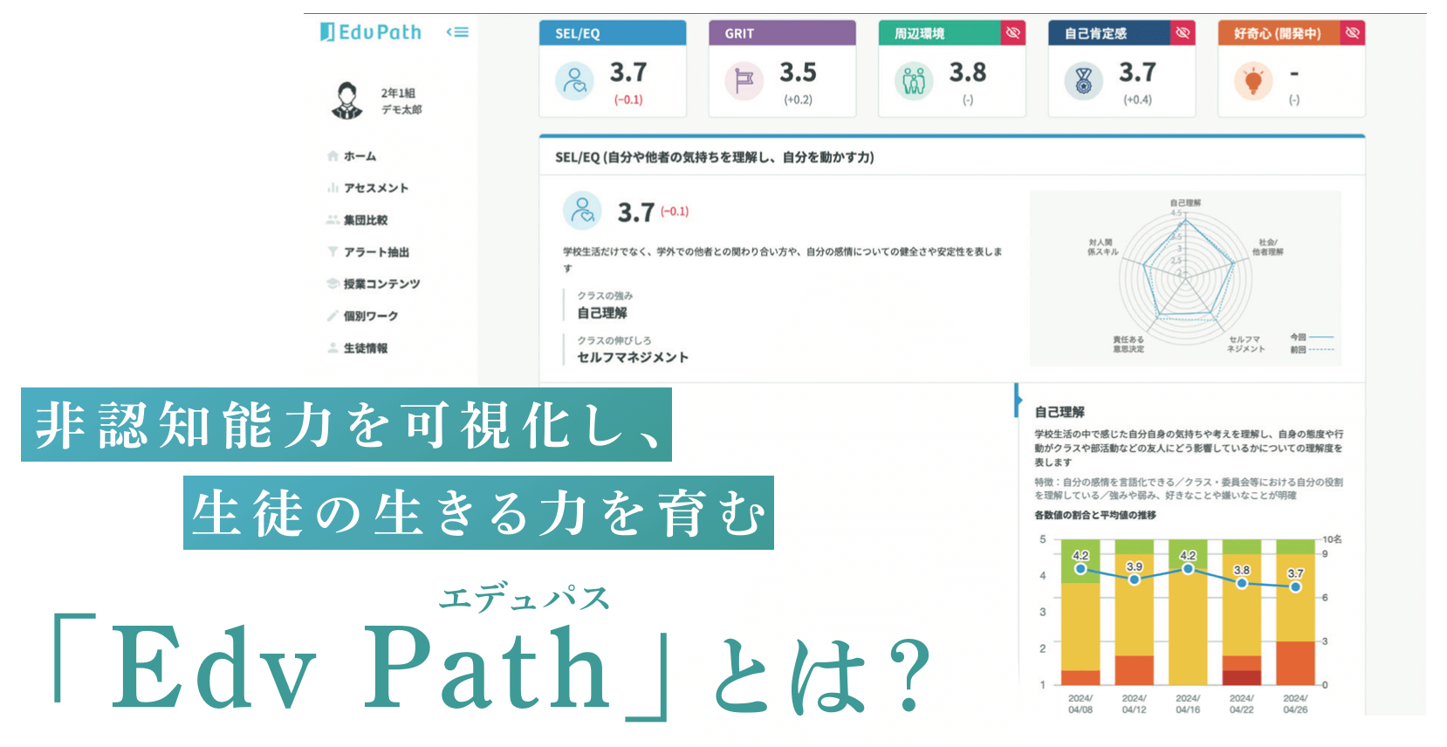The width and height of the screenshot is (1447, 747).
Task: Click the 3.7 data point for 2024/04/26
Action: coord(1296,586)
